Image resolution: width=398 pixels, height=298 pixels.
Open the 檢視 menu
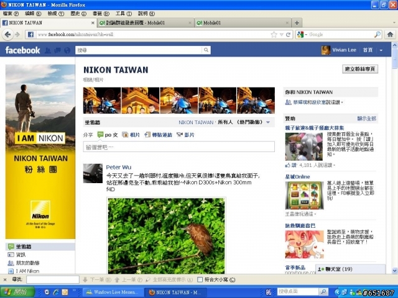[55, 14]
